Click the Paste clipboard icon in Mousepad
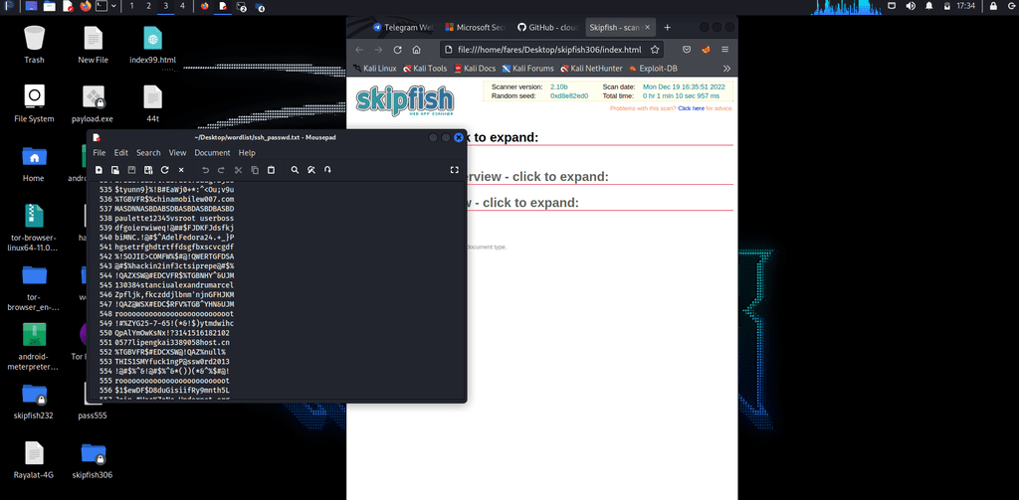Screen dimensions: 1019x500 [271, 170]
